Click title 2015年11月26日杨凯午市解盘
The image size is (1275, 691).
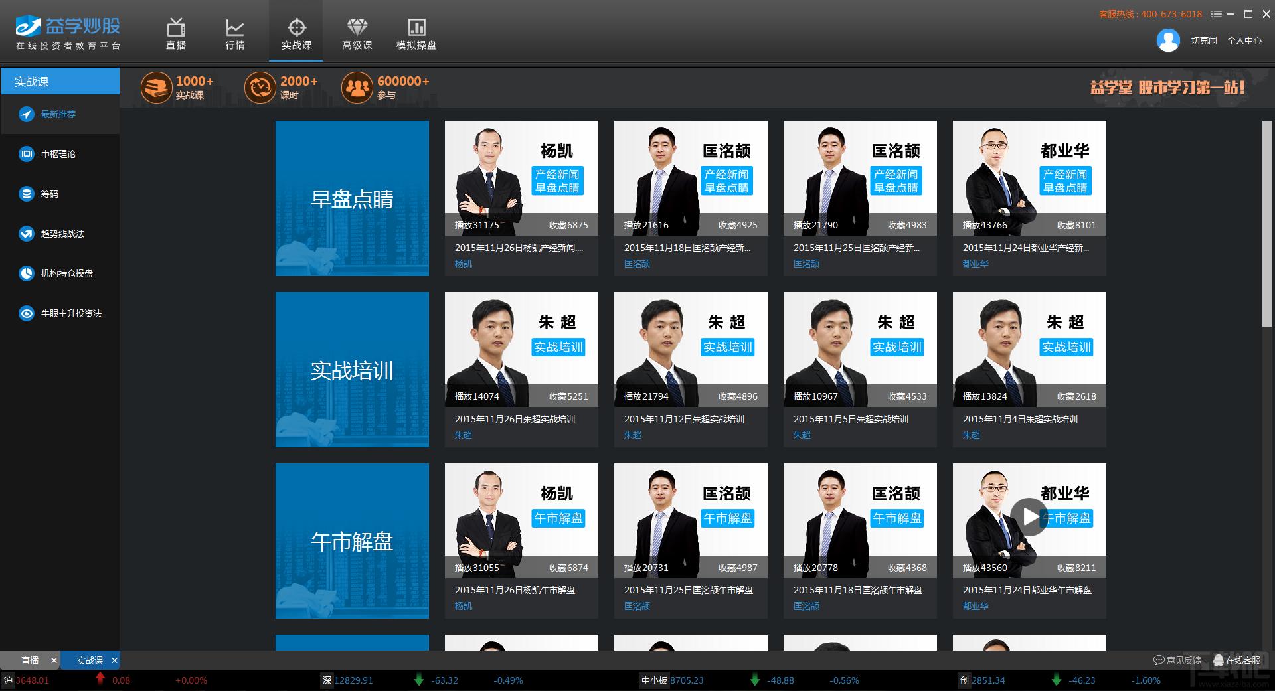(x=515, y=590)
